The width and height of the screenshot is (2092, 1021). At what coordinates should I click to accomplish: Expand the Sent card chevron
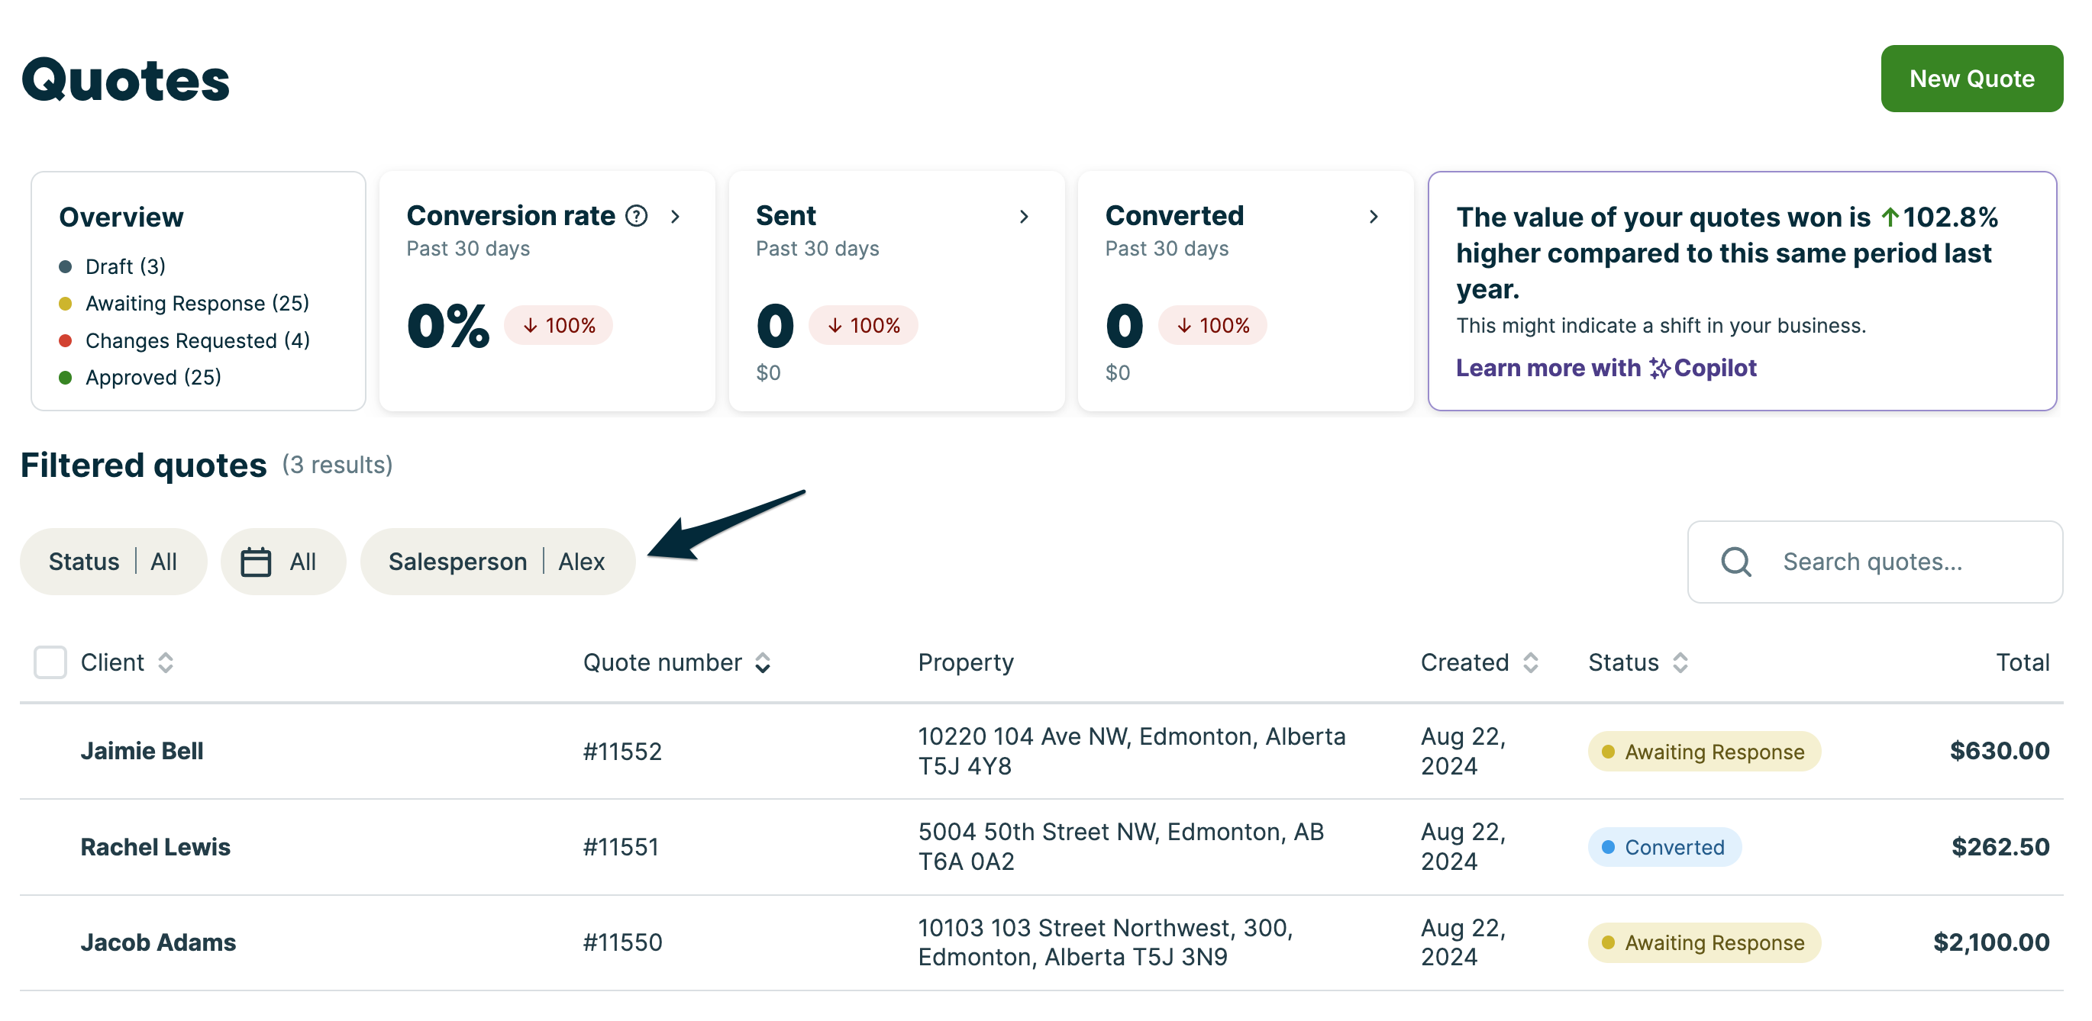click(x=1024, y=216)
